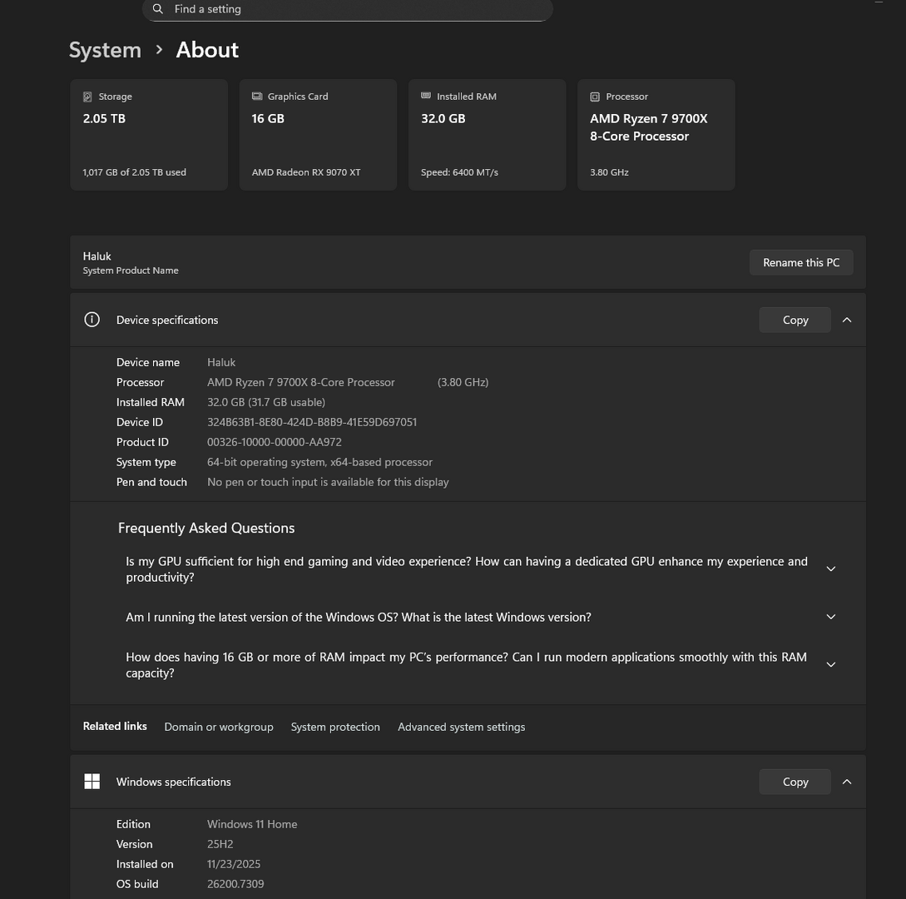Click the Graphics Card icon
Image resolution: width=906 pixels, height=899 pixels.
click(x=257, y=97)
